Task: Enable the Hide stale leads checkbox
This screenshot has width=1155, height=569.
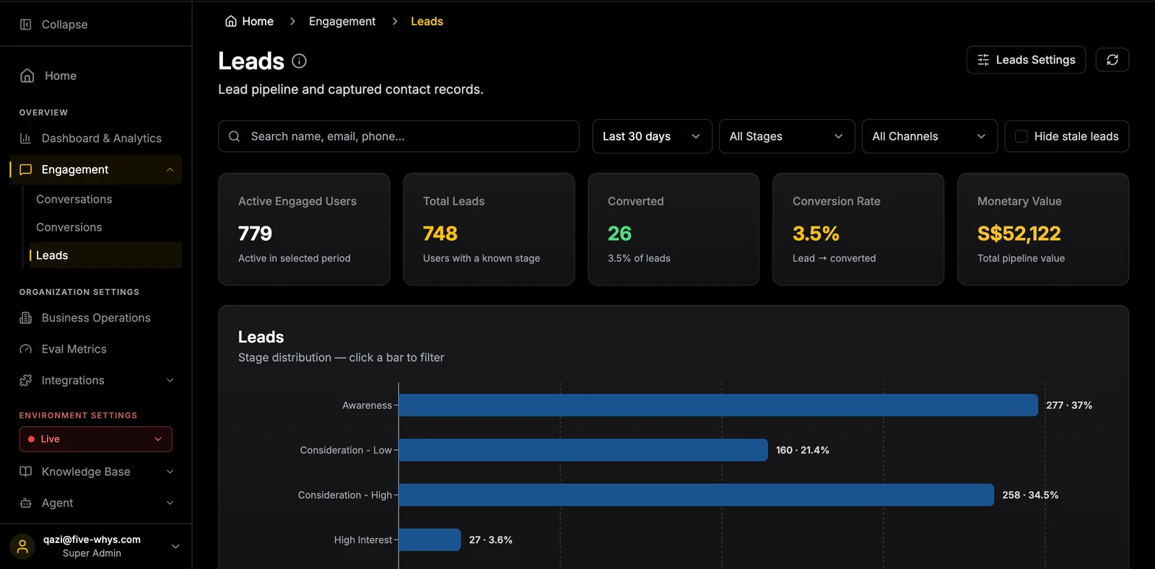Action: 1021,136
